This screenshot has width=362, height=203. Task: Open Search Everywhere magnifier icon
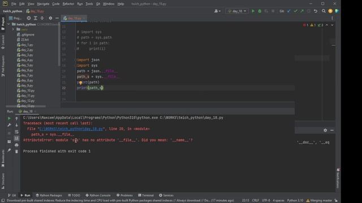coord(324,11)
